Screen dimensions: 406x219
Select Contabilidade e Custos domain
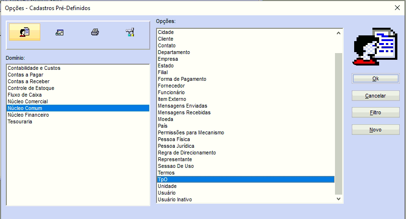[78, 68]
